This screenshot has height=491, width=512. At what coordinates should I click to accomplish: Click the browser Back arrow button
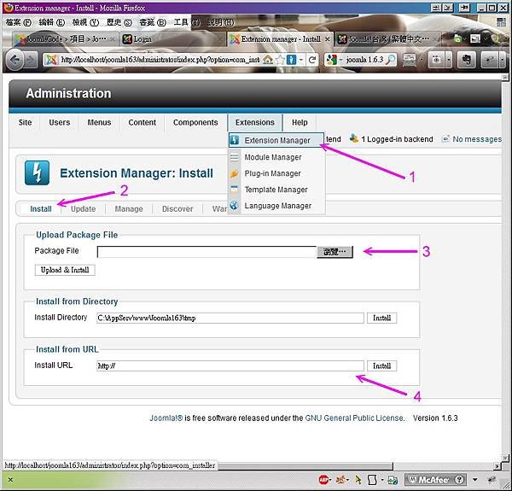(15, 60)
